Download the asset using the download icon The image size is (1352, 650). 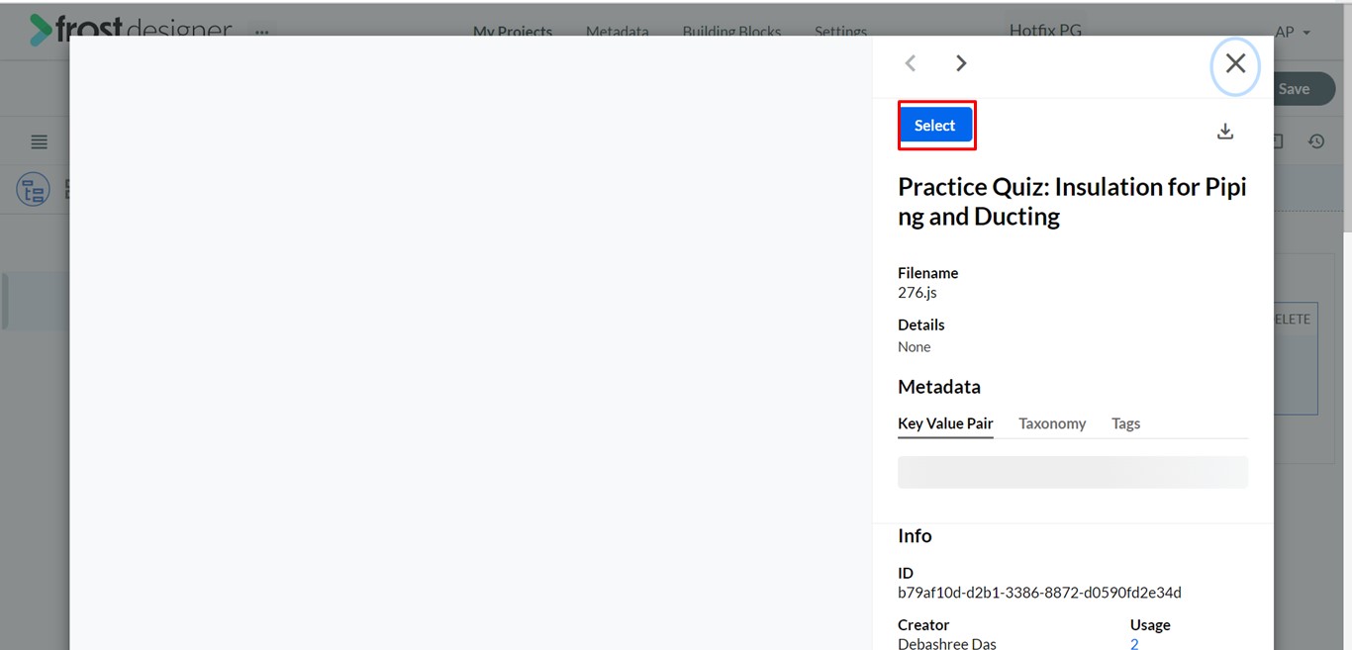(x=1225, y=132)
